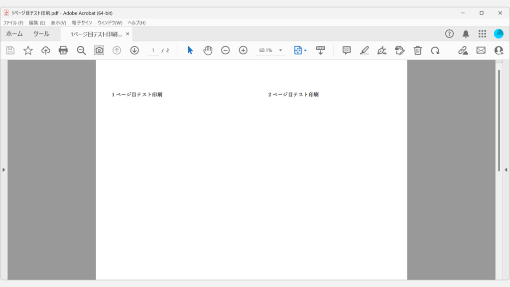Viewport: 510px width, 287px height.
Task: Open the 電子サイン menu
Action: [82, 23]
